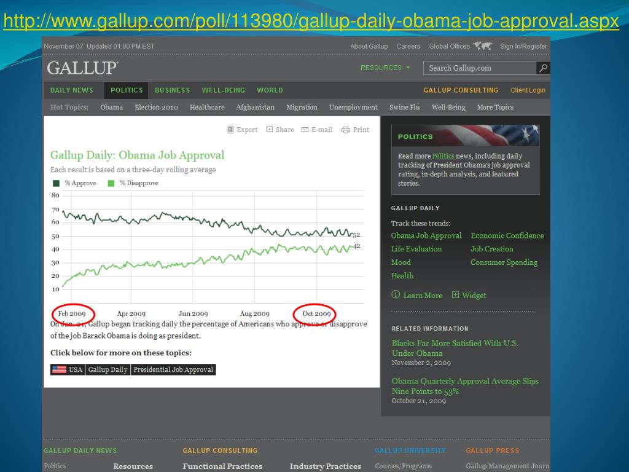Click the E-mail envelope icon
The width and height of the screenshot is (629, 472).
point(305,130)
